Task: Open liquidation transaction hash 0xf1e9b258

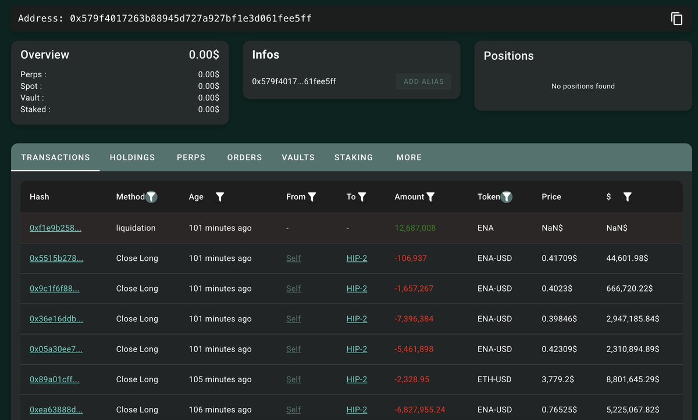Action: click(x=55, y=228)
